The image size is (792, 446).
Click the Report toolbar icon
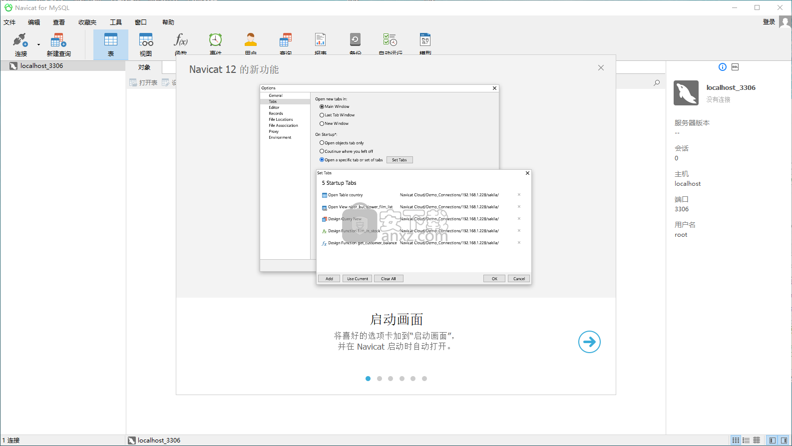321,40
